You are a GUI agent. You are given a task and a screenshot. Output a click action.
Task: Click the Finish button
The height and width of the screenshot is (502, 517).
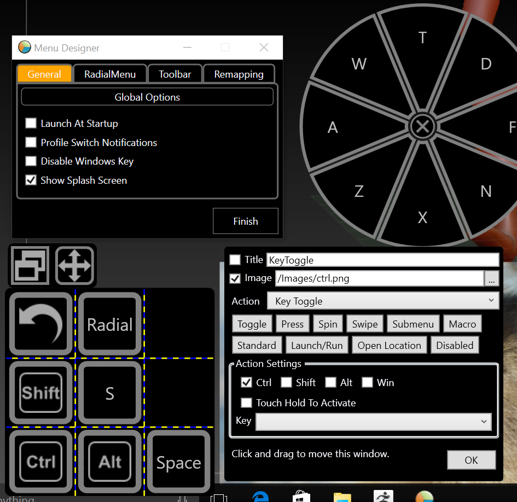245,221
